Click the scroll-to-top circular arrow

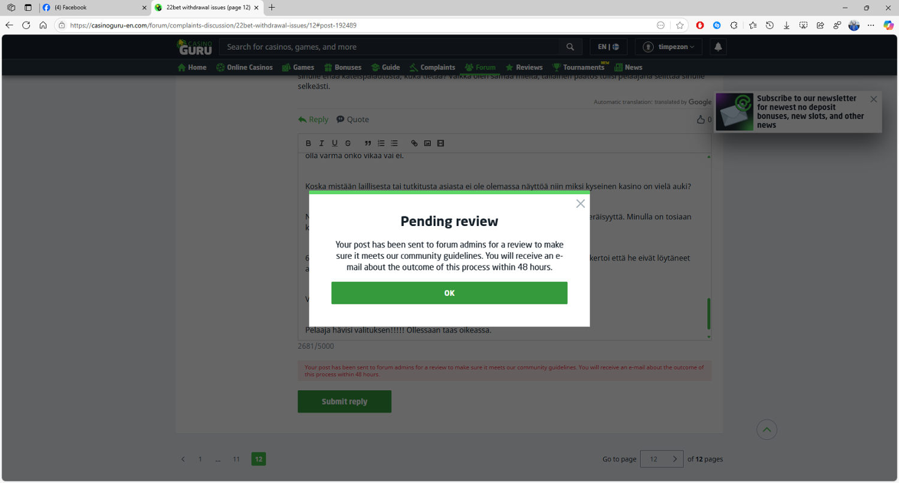point(767,429)
